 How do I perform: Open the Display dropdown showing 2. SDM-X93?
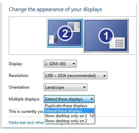click(x=60, y=63)
